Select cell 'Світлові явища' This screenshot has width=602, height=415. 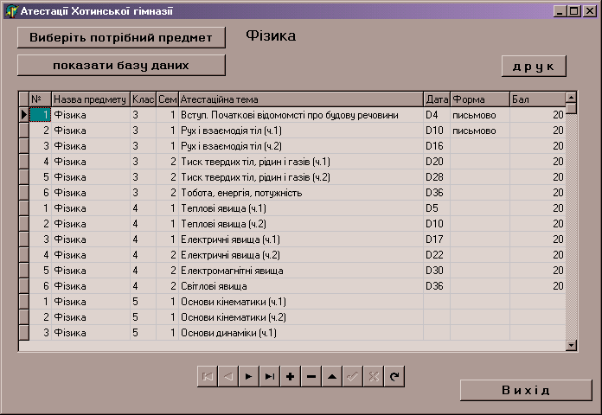click(301, 286)
